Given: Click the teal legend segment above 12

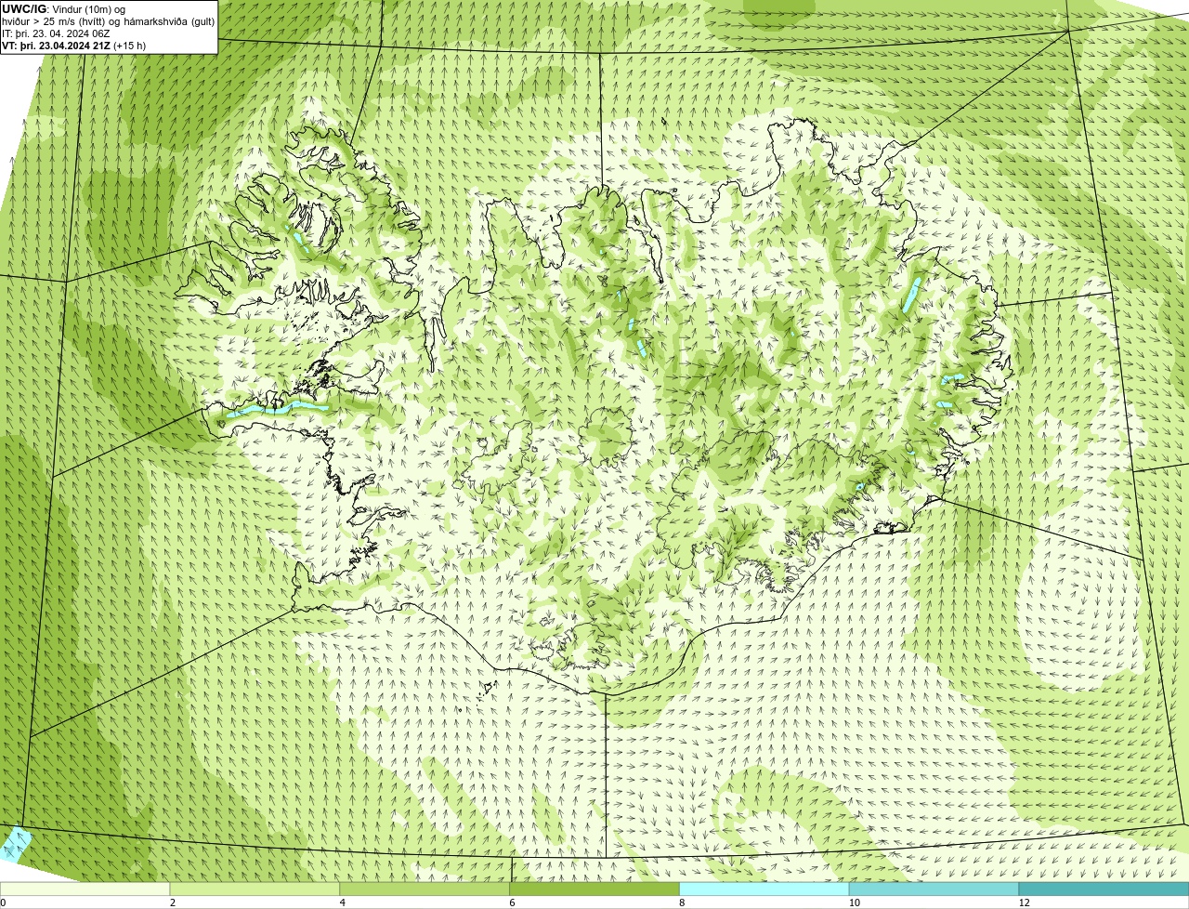Looking at the screenshot, I should 1104,889.
